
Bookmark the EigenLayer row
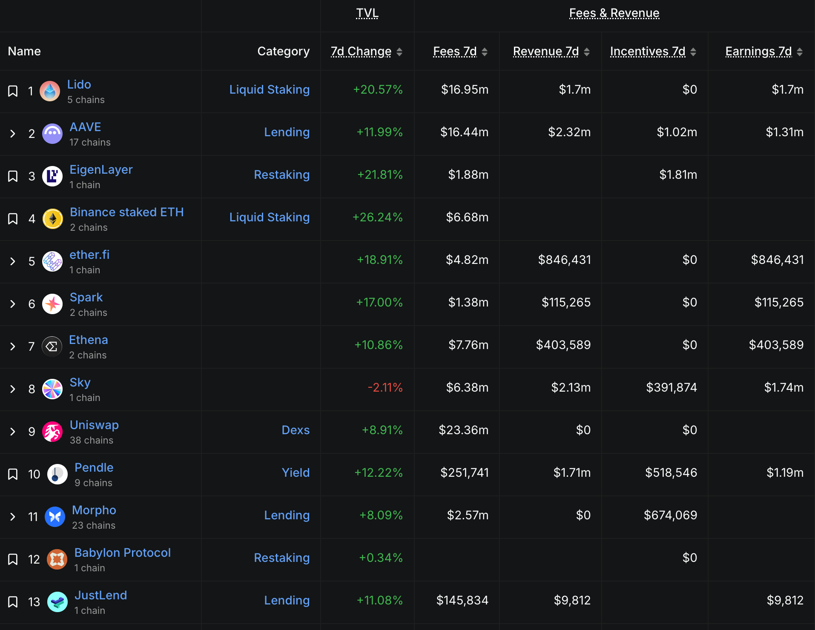click(13, 176)
